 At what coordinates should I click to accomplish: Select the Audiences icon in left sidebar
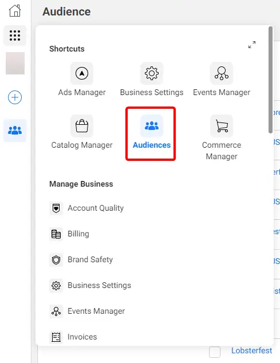click(15, 131)
